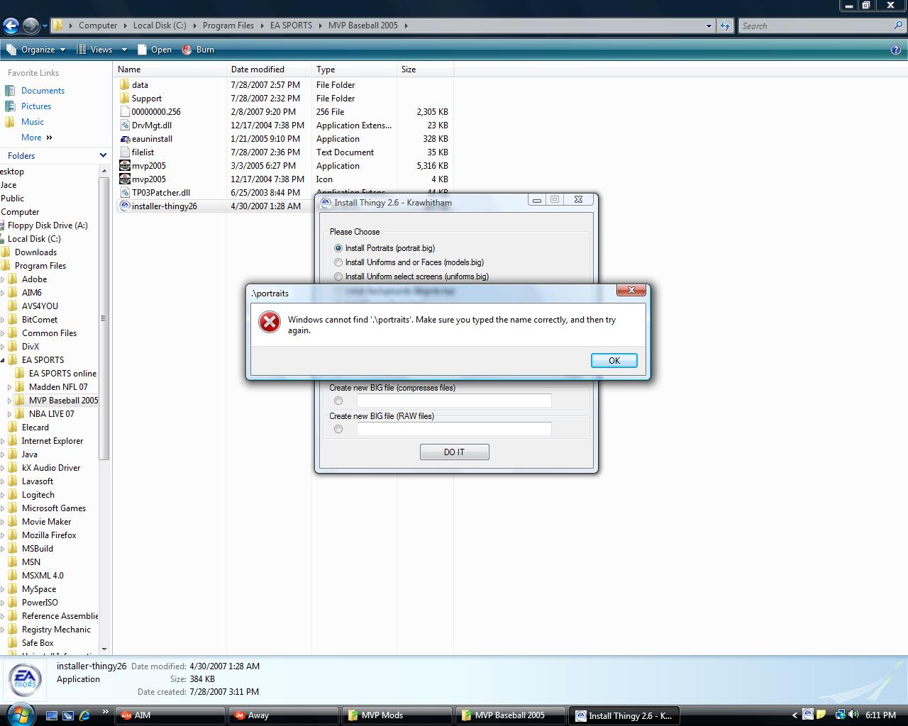Click the Refresh icon beside the address bar

pos(724,26)
